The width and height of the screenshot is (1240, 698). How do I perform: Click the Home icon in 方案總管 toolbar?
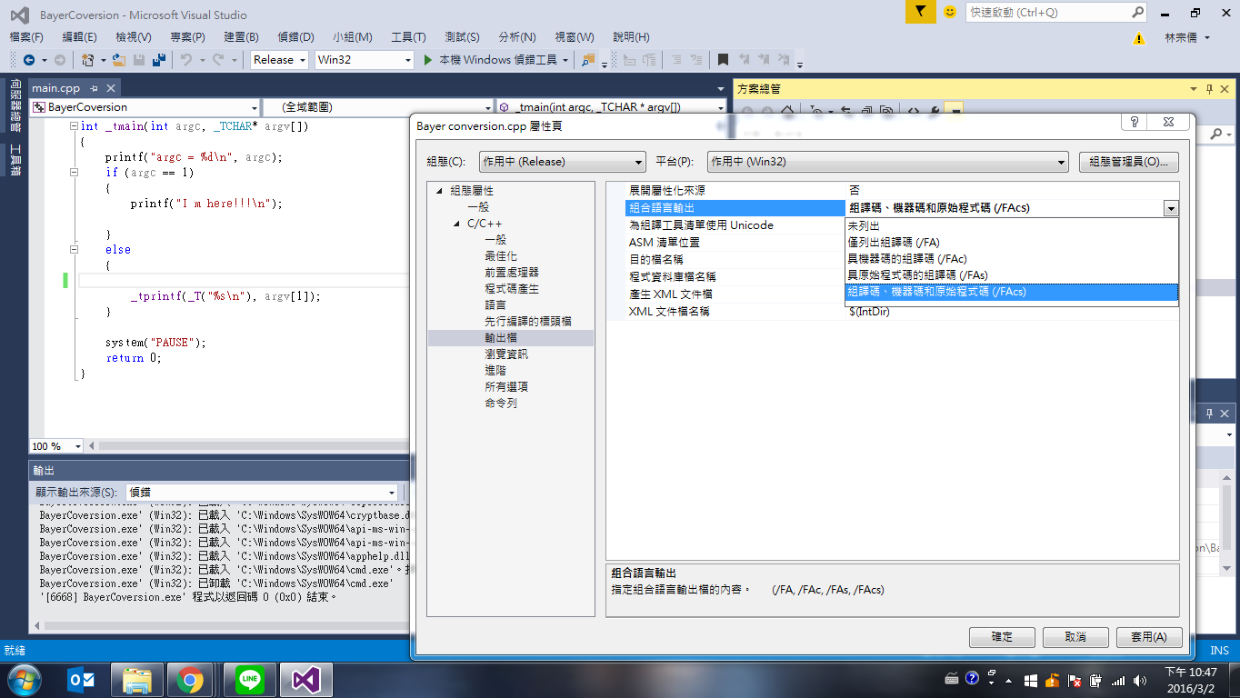point(787,108)
